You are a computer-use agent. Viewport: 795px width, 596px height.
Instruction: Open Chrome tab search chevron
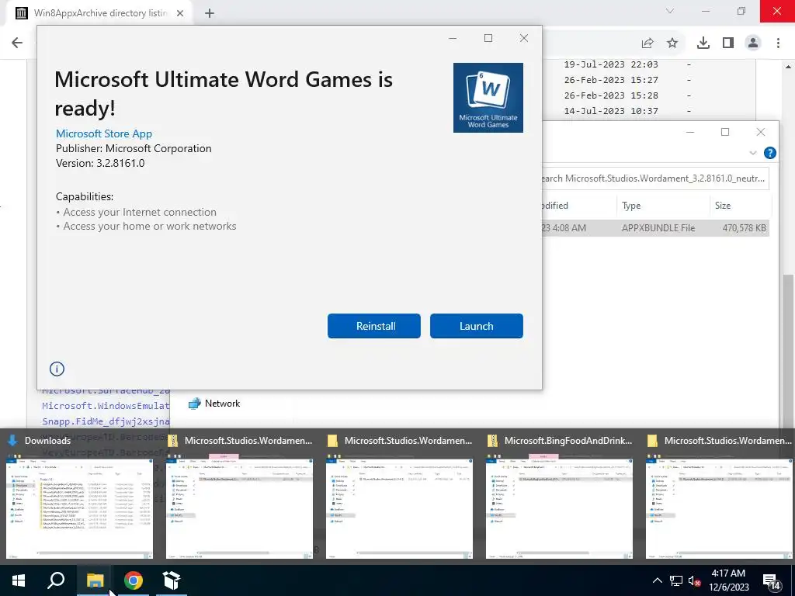[x=670, y=11]
